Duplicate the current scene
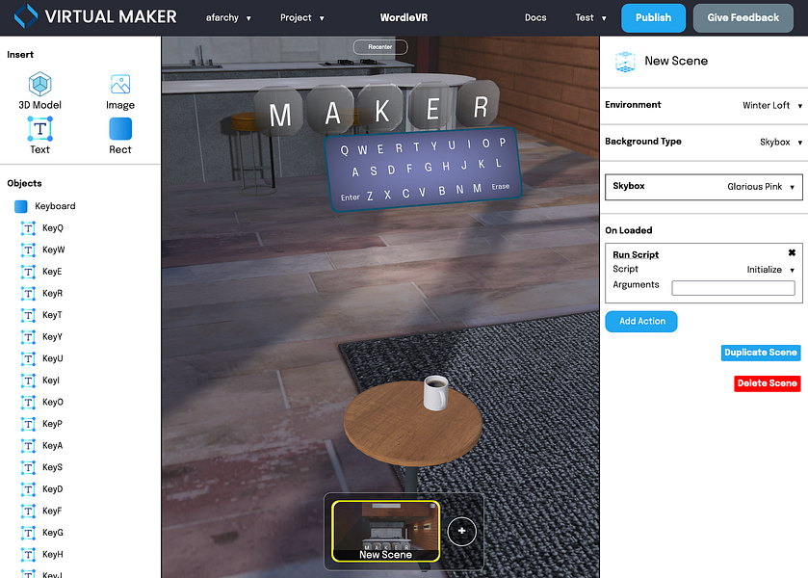This screenshot has height=578, width=808. tap(761, 353)
